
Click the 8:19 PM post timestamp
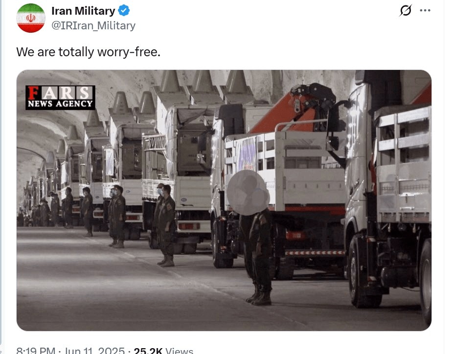coord(36,351)
